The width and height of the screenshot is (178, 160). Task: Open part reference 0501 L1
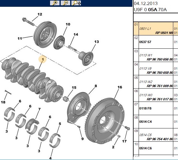[145, 29]
